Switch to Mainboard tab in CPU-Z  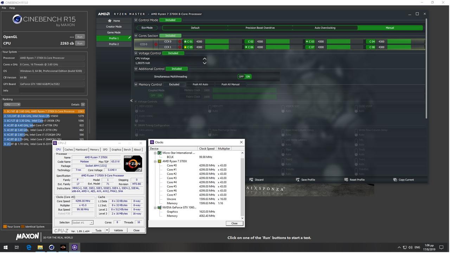[81, 149]
